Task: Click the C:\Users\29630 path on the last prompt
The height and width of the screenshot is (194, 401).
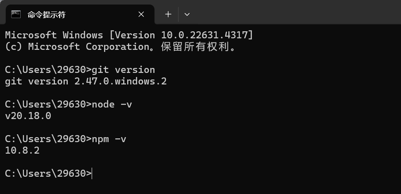Action: tap(45, 173)
